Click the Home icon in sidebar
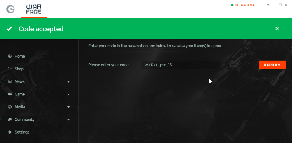Screen dimensions: 292x143 pyautogui.click(x=10, y=56)
